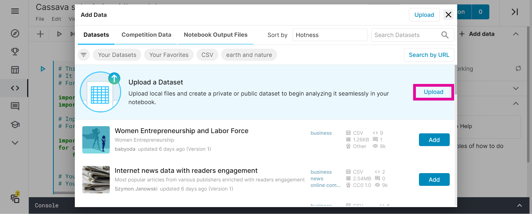Click the Search by URL button

click(429, 55)
